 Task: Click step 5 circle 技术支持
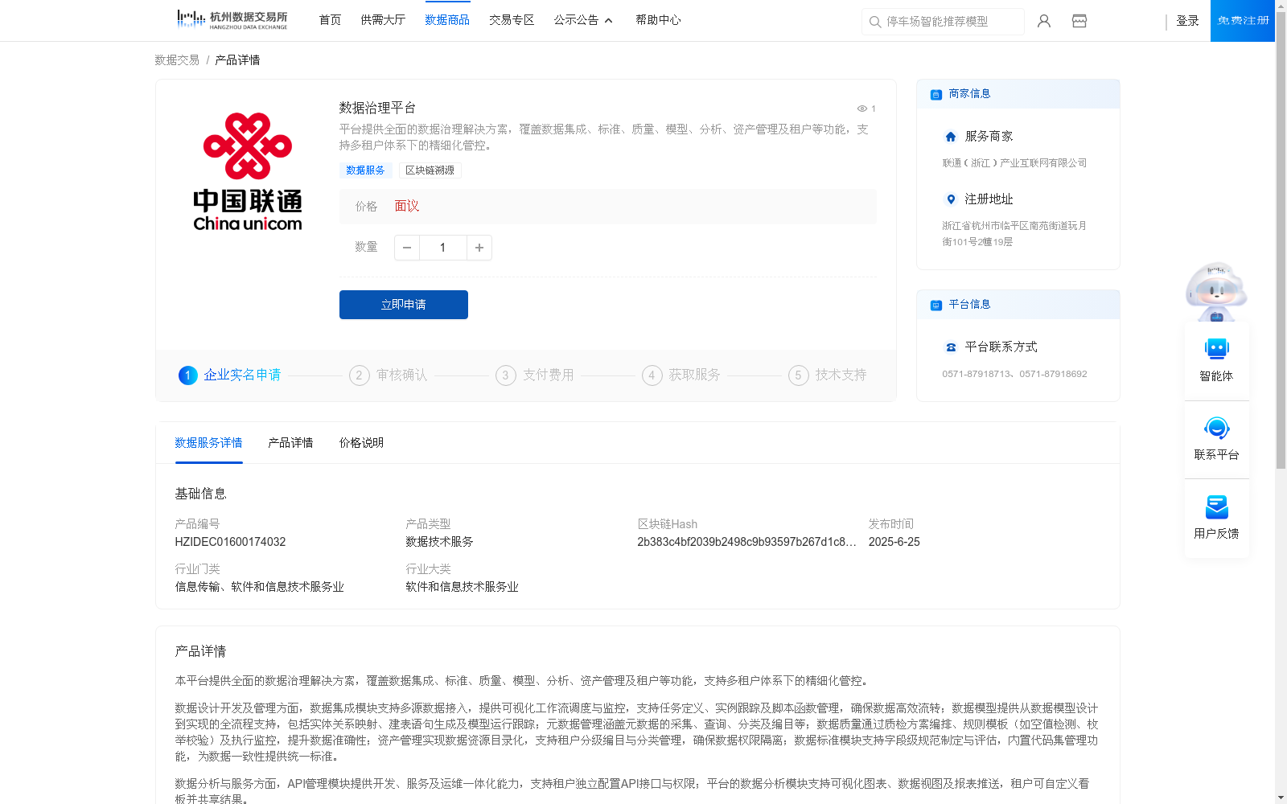tap(799, 375)
